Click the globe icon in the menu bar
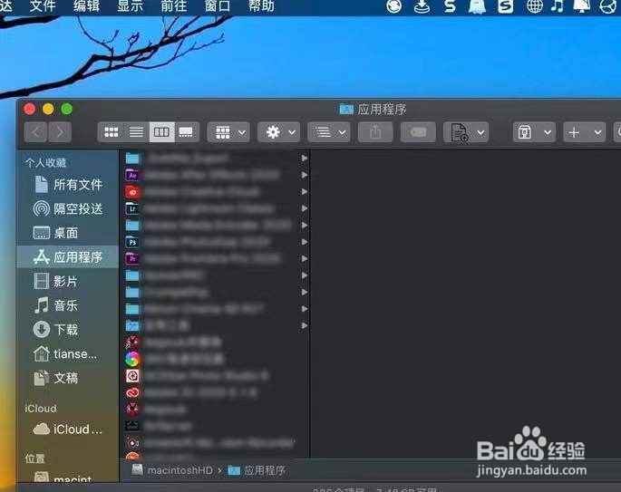Image resolution: width=621 pixels, height=492 pixels. pos(534,6)
